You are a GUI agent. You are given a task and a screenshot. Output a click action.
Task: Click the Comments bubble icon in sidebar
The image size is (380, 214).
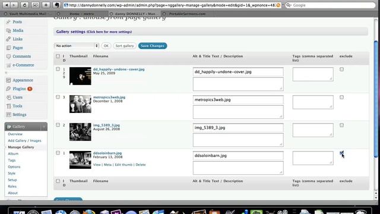[x=8, y=56]
